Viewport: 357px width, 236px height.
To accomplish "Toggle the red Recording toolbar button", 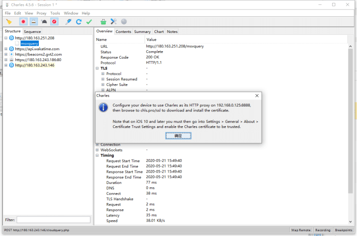I will point(23,21).
